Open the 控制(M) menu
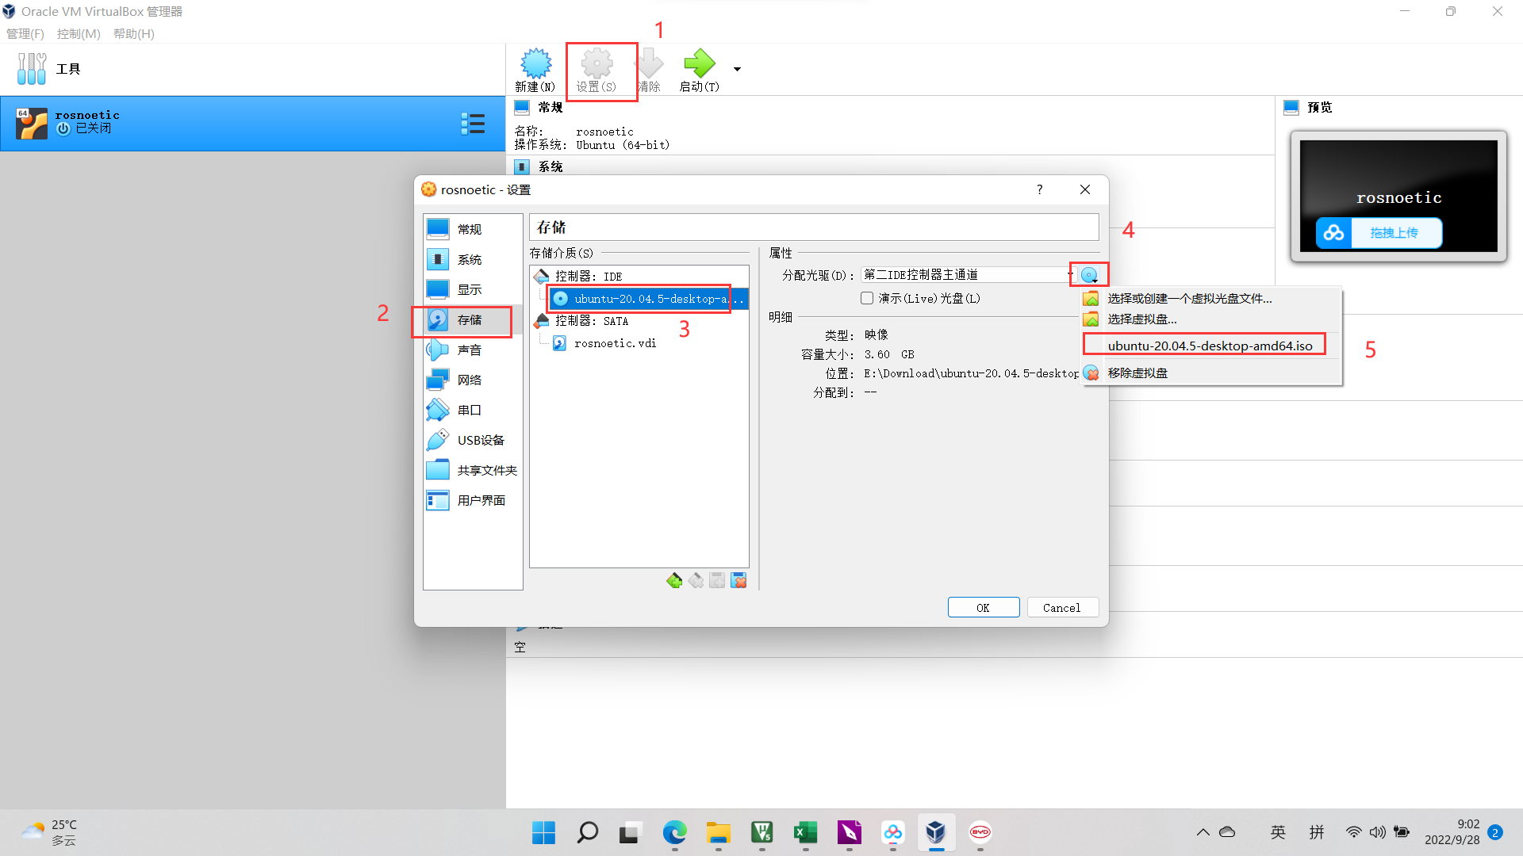Viewport: 1523px width, 856px height. (79, 33)
